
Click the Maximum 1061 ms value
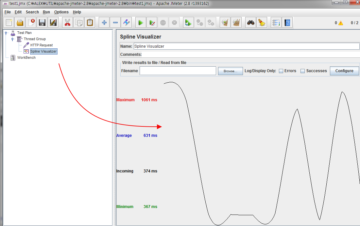coord(149,100)
